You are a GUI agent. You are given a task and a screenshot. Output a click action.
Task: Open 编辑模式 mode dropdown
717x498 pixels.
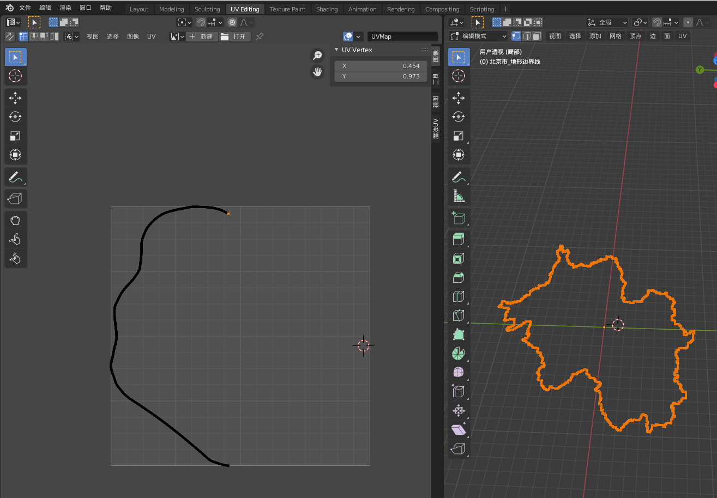click(478, 36)
